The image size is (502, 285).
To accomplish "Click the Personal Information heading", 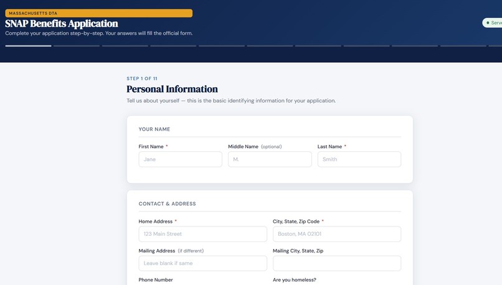I will pyautogui.click(x=172, y=89).
